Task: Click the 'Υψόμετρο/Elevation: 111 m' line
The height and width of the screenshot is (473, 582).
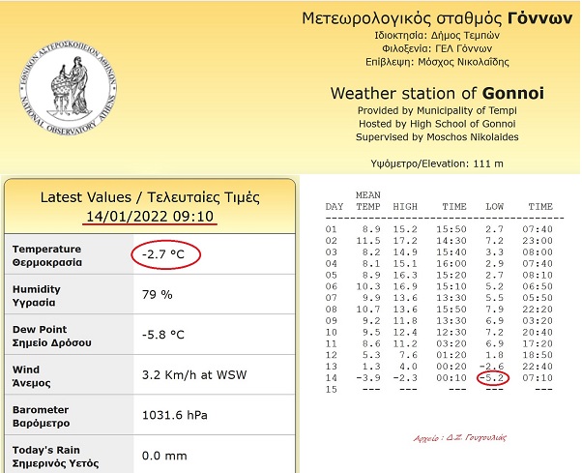Action: coord(437,163)
